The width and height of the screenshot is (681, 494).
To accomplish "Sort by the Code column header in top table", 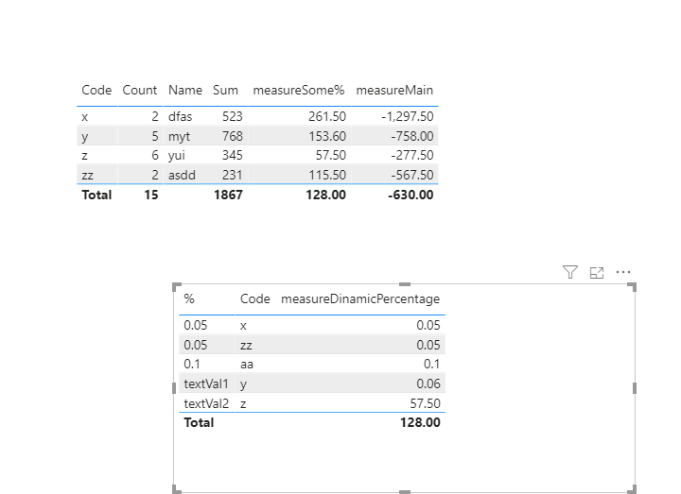I will point(96,91).
